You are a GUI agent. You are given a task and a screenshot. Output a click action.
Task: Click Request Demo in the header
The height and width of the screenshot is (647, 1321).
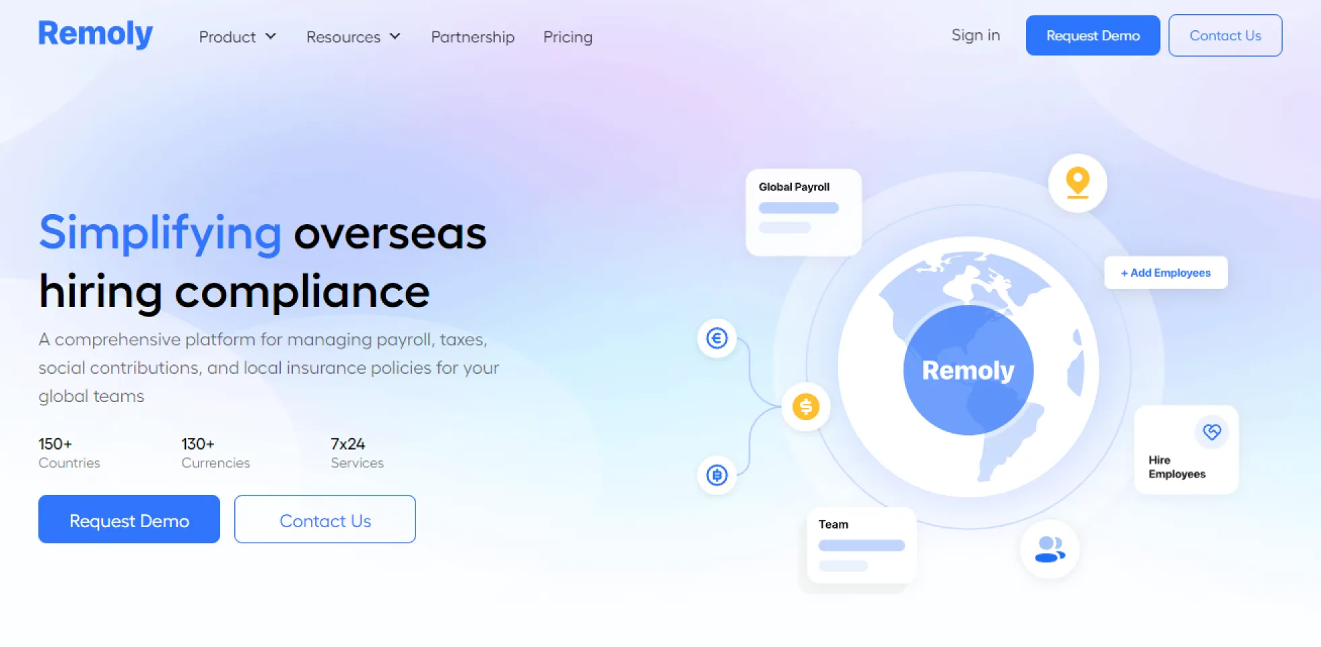click(1093, 36)
